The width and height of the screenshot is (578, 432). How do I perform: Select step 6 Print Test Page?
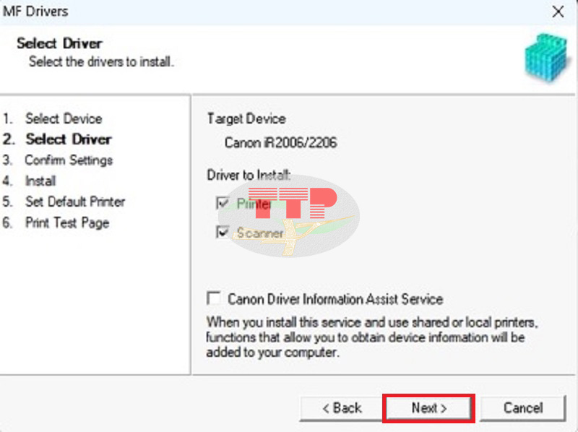click(67, 223)
